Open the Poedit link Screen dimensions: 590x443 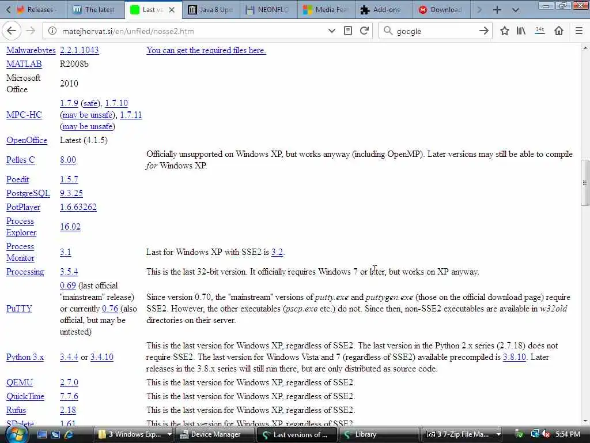point(18,179)
